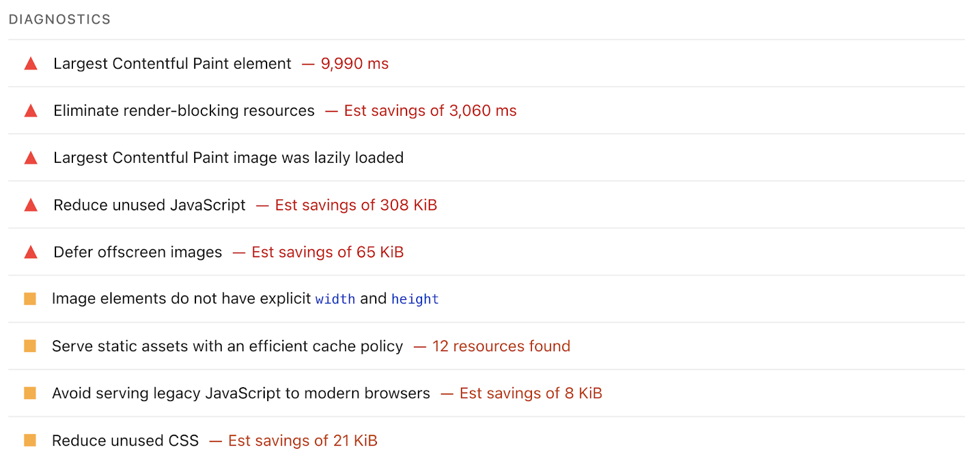The image size is (965, 462).
Task: Click the orange square beside legacy JavaScript audit
Action: coord(30,393)
